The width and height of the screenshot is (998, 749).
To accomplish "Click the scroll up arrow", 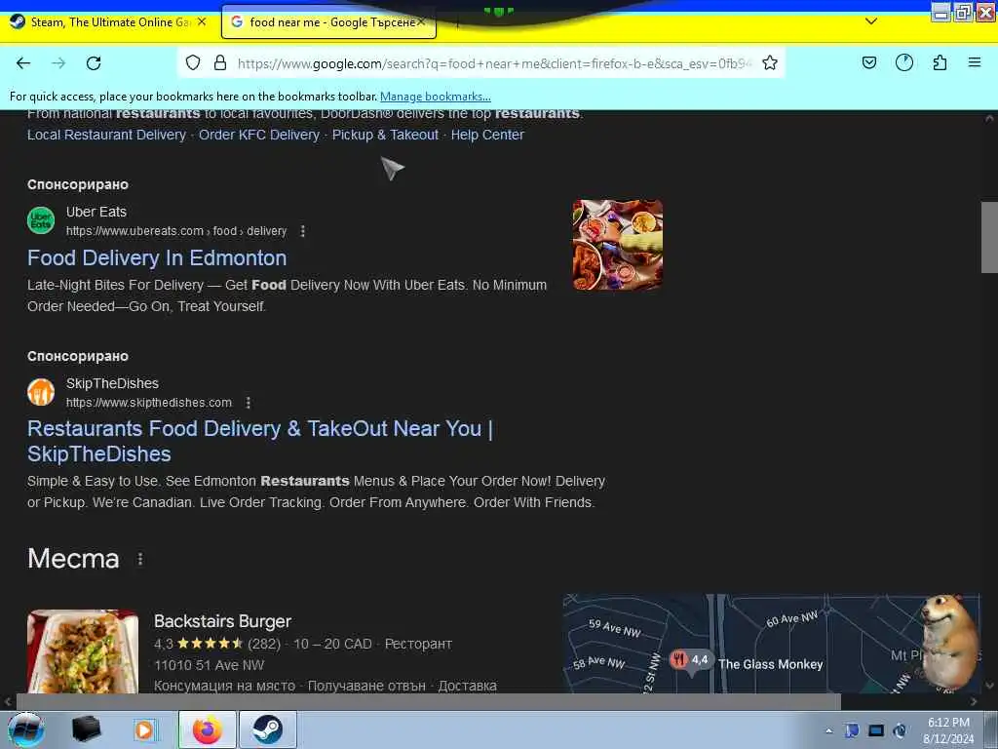I will 989,118.
